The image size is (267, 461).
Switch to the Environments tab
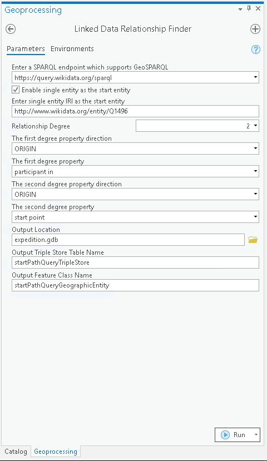pyautogui.click(x=72, y=49)
